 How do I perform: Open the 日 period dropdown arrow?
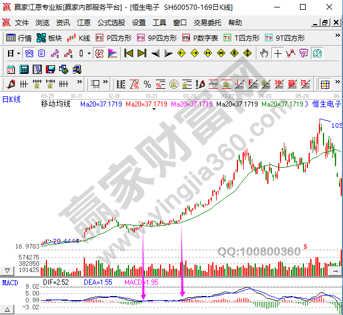18,53
